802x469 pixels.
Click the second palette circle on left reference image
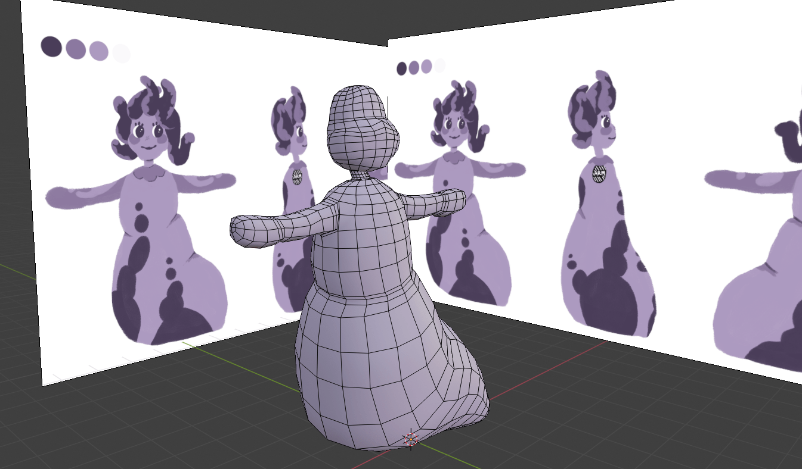(x=76, y=49)
